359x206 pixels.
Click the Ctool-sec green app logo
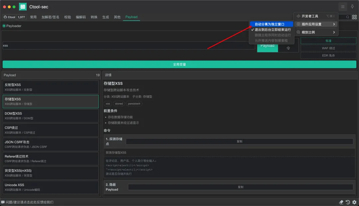tap(23, 7)
